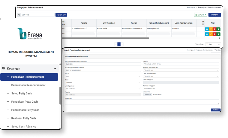Collapse the Keuangan sidebar section
Image resolution: width=228 pixels, height=138 pixels.
click(55, 68)
